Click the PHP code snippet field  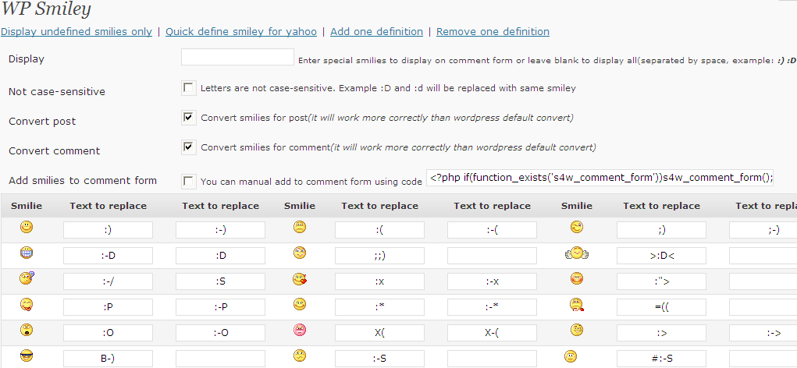coord(600,178)
